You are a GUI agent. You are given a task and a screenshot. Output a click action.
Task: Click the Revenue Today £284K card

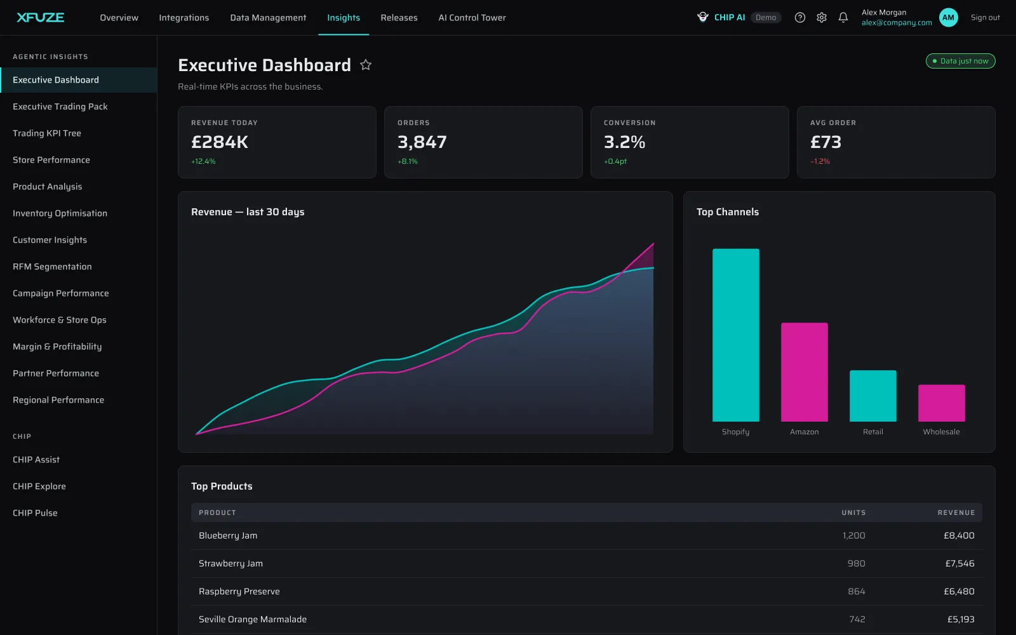277,142
